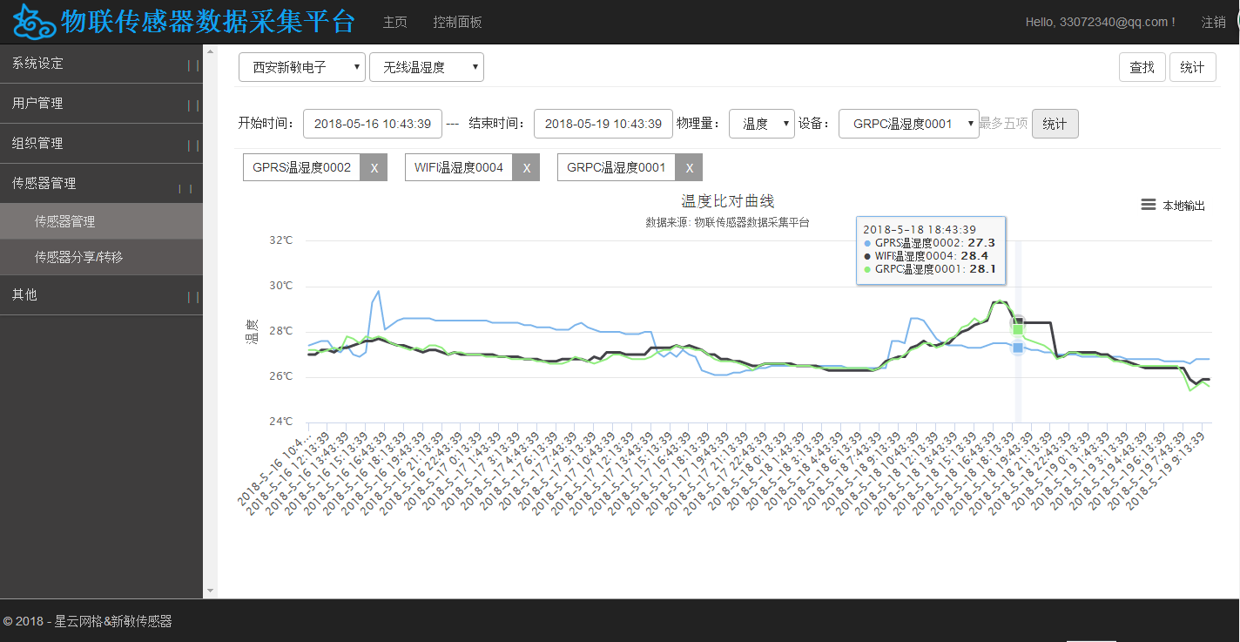The height and width of the screenshot is (642, 1240).
Task: Open the 无线温湿度 sensor type dropdown
Action: pos(426,67)
